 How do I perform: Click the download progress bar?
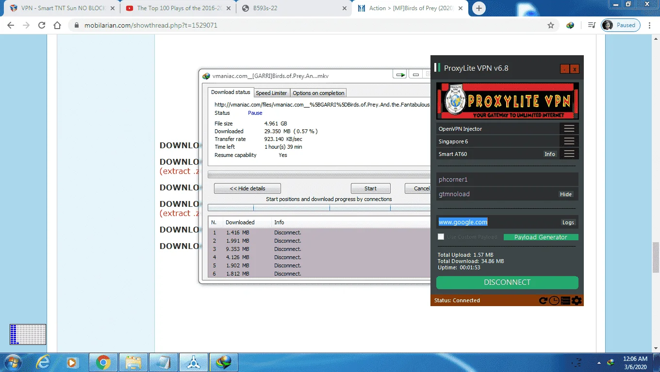point(319,174)
